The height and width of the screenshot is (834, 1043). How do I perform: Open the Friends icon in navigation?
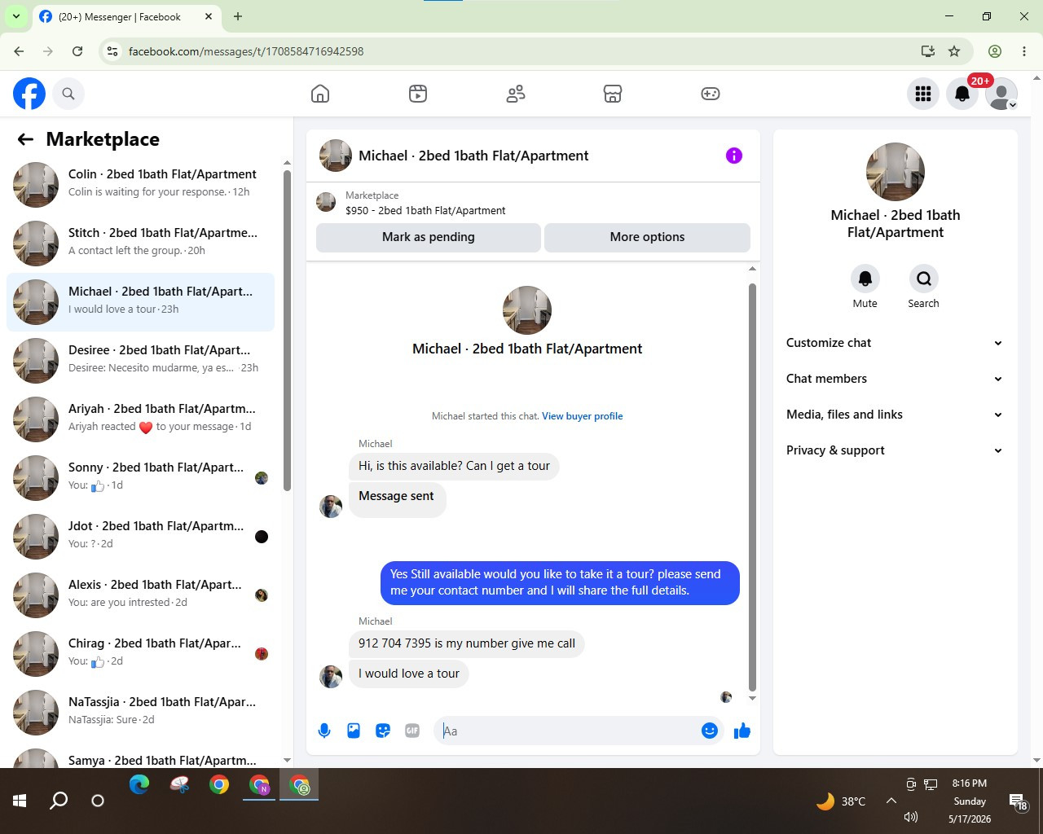(516, 94)
